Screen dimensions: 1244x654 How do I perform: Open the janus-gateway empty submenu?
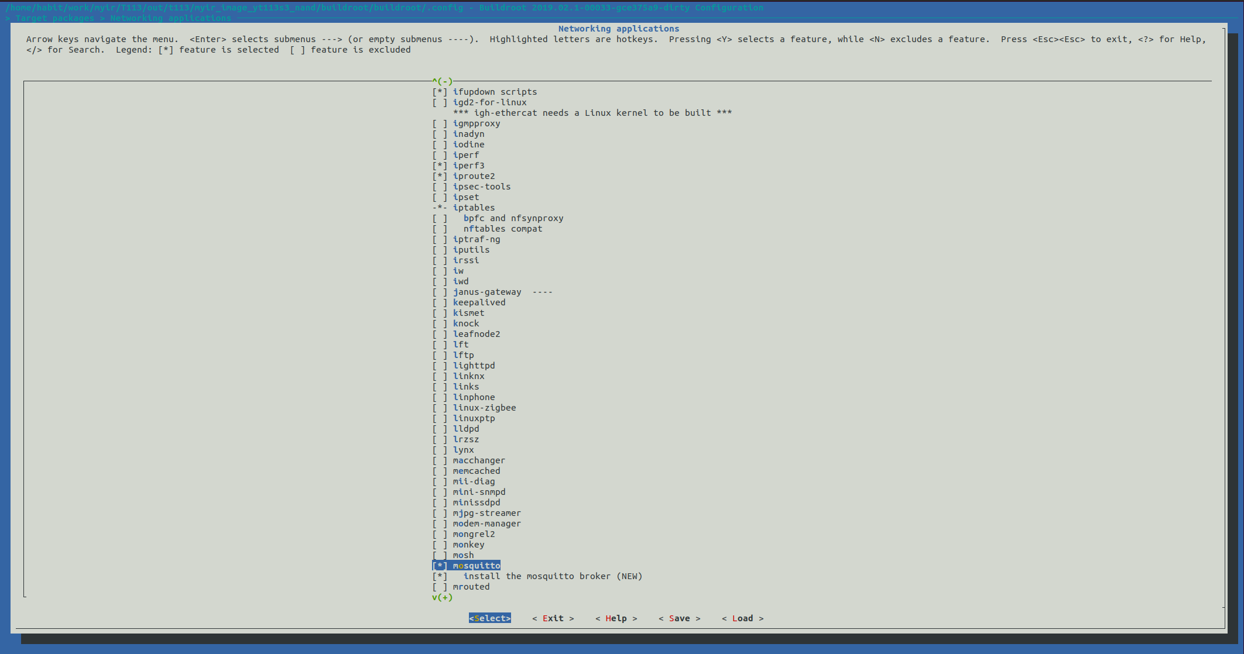click(x=486, y=292)
